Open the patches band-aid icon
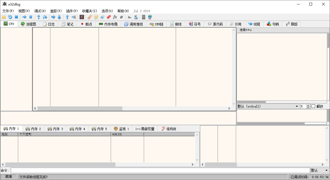Screen dimensions: 330x180 [x=90, y=17]
